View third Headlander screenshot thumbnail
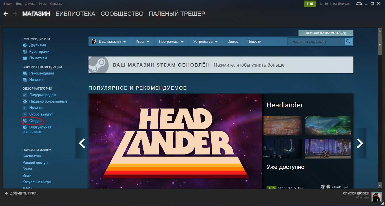Viewport: 385px width, 206px height. click(x=282, y=149)
